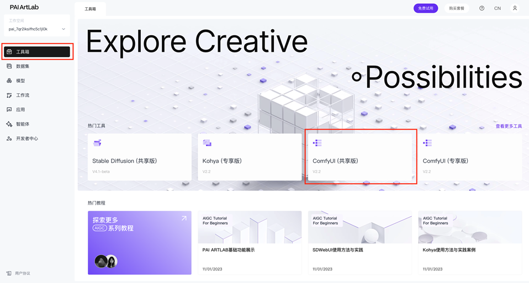Click 11/01/2023 date under PAI ARTLAB tutorial
The width and height of the screenshot is (529, 283).
[x=212, y=269]
